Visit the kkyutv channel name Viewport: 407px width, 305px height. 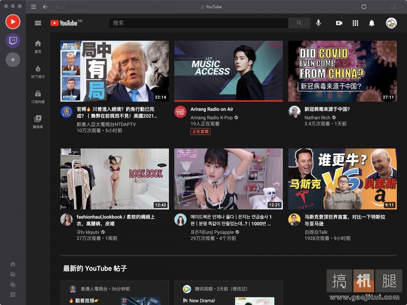pyautogui.click(x=88, y=232)
